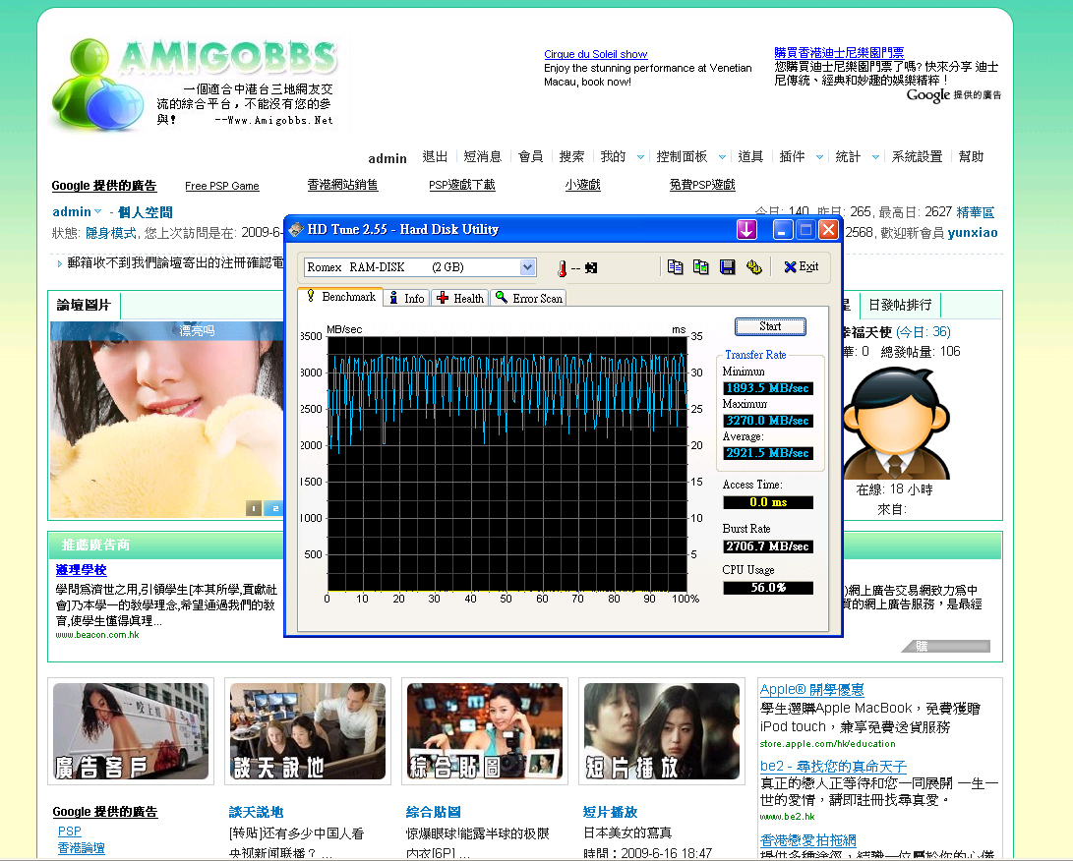The width and height of the screenshot is (1073, 861).
Task: Switch to the Error Scan tab
Action: [x=528, y=298]
